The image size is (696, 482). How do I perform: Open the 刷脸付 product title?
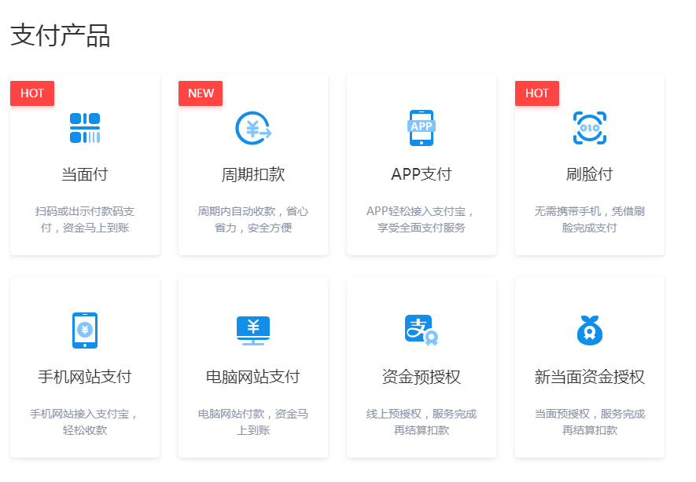(x=590, y=174)
